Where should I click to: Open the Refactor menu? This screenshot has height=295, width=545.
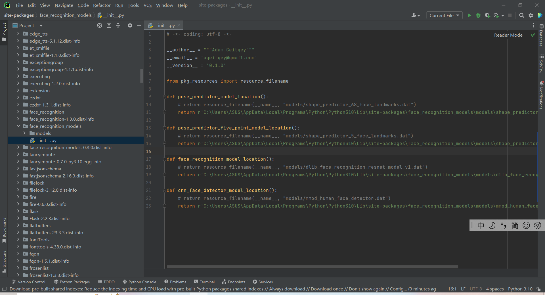(x=102, y=5)
